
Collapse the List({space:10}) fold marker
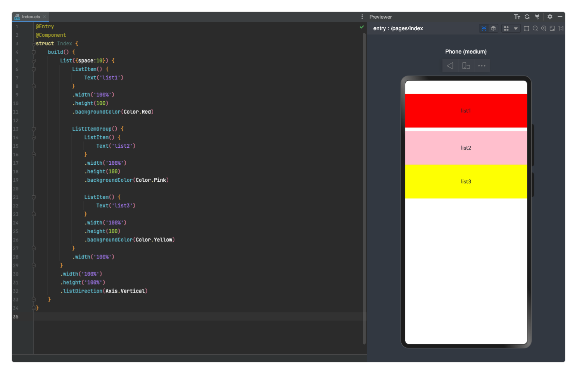pos(33,61)
